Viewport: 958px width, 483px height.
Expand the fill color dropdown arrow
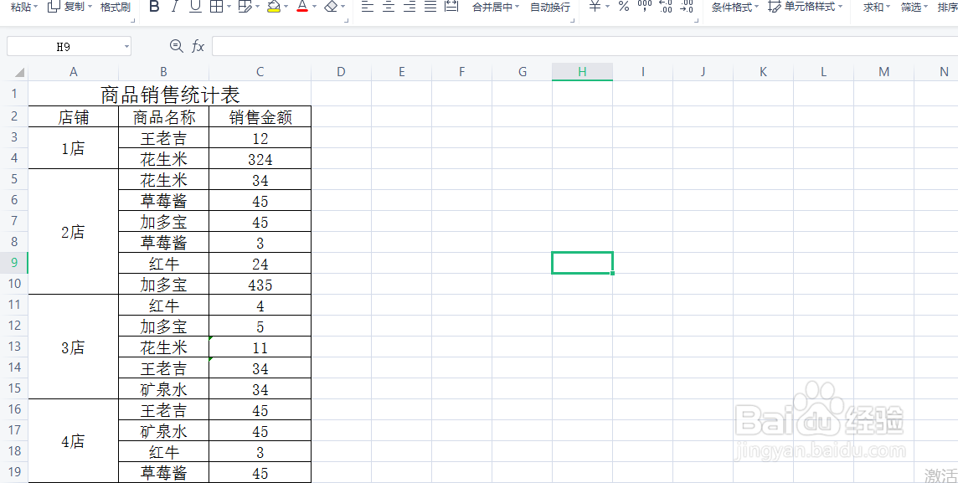[286, 8]
